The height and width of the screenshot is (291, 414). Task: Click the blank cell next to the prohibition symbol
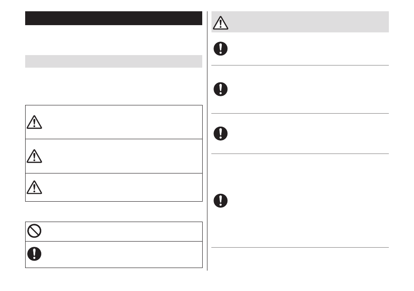122,232
